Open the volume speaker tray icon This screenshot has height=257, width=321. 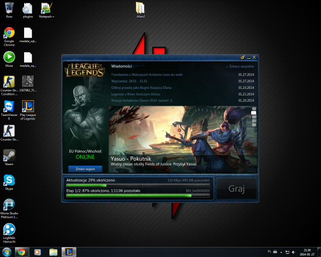[293, 252]
